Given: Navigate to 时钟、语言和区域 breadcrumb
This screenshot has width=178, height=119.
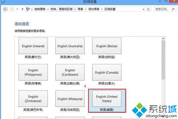Looking at the screenshot, I should pos(62,9).
